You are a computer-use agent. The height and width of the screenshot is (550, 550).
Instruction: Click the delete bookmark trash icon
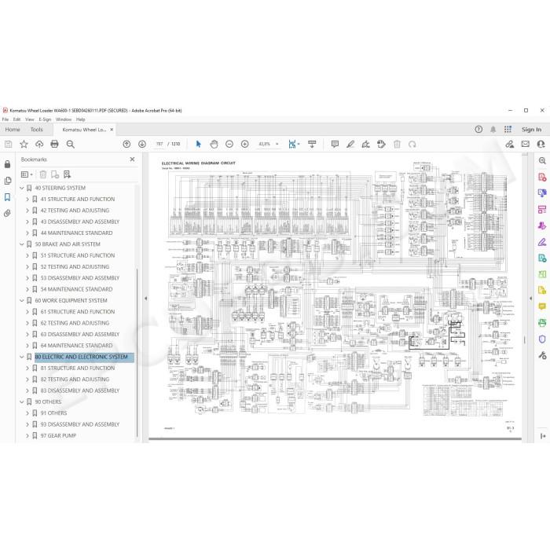click(42, 174)
